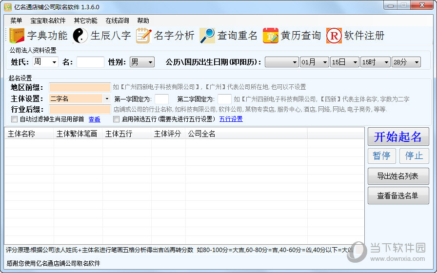
Task: Minimize the window
Action: pyautogui.click(x=391, y=5)
